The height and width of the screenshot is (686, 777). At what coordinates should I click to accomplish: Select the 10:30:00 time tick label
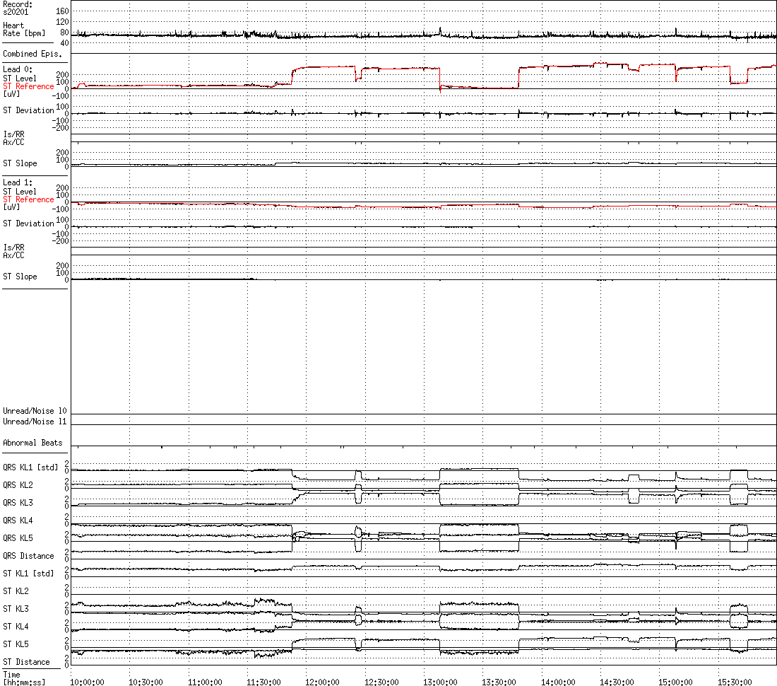[146, 682]
